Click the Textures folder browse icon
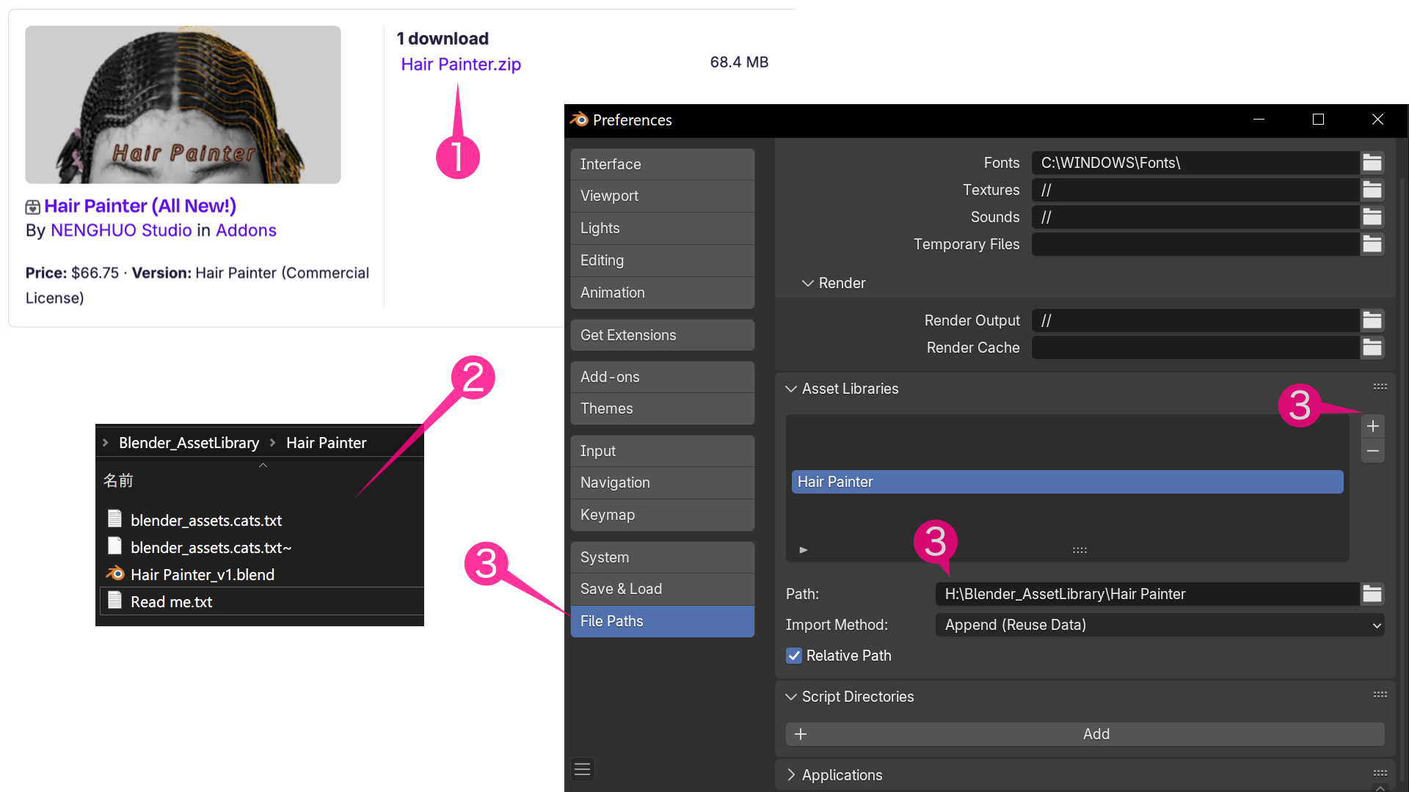This screenshot has width=1409, height=792. pos(1372,190)
